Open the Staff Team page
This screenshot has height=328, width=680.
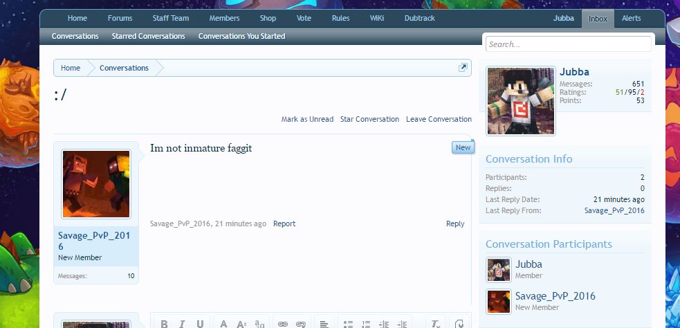click(170, 18)
